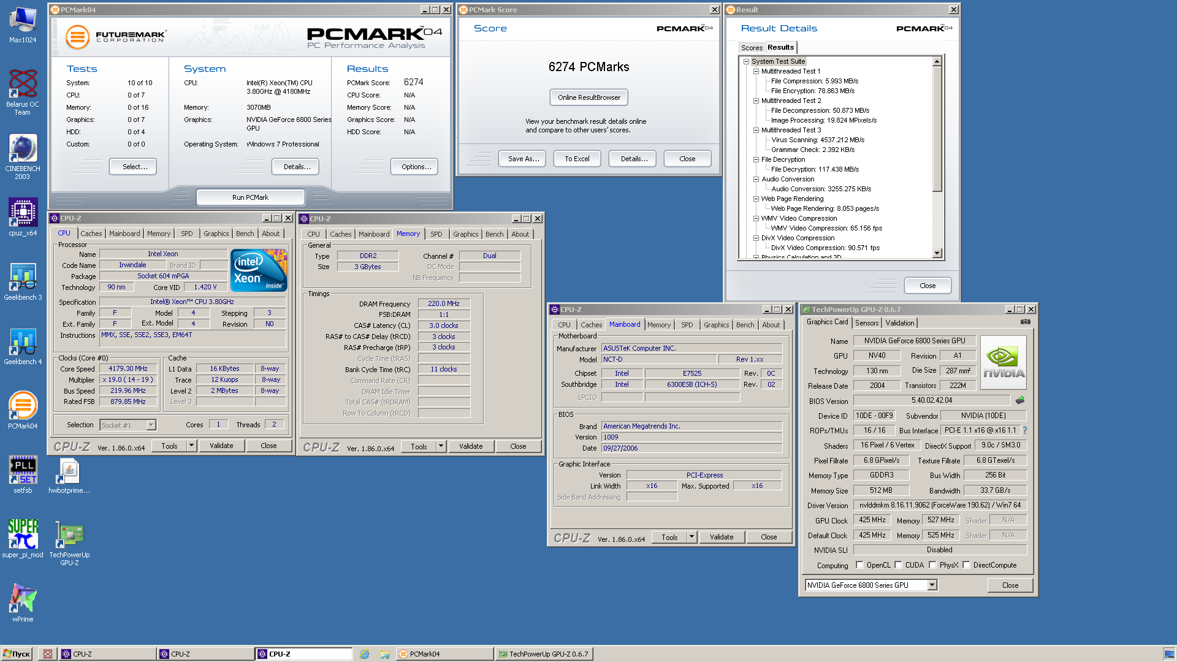Open Geekbench 4 desktop shortcut
This screenshot has height=662, width=1177.
(x=23, y=346)
